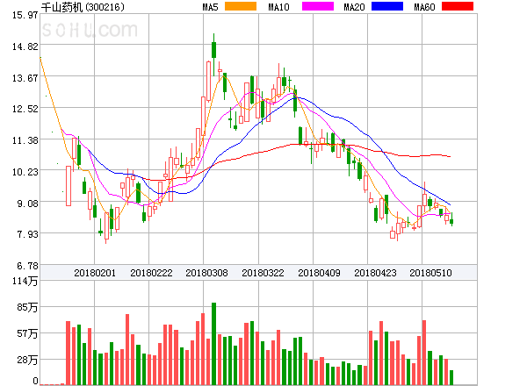Click the 14.82 price axis label

click(x=25, y=46)
